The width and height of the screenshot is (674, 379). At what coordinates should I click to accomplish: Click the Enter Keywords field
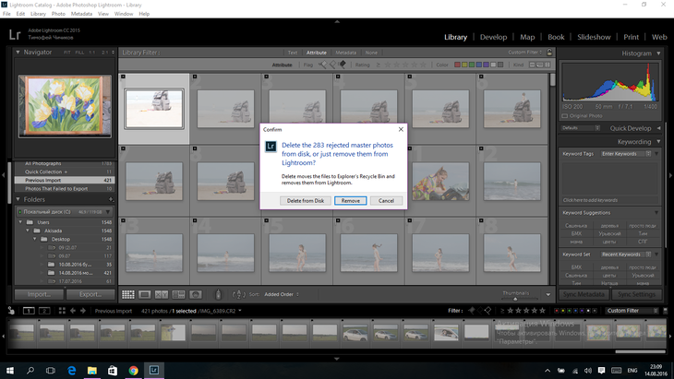(626, 154)
